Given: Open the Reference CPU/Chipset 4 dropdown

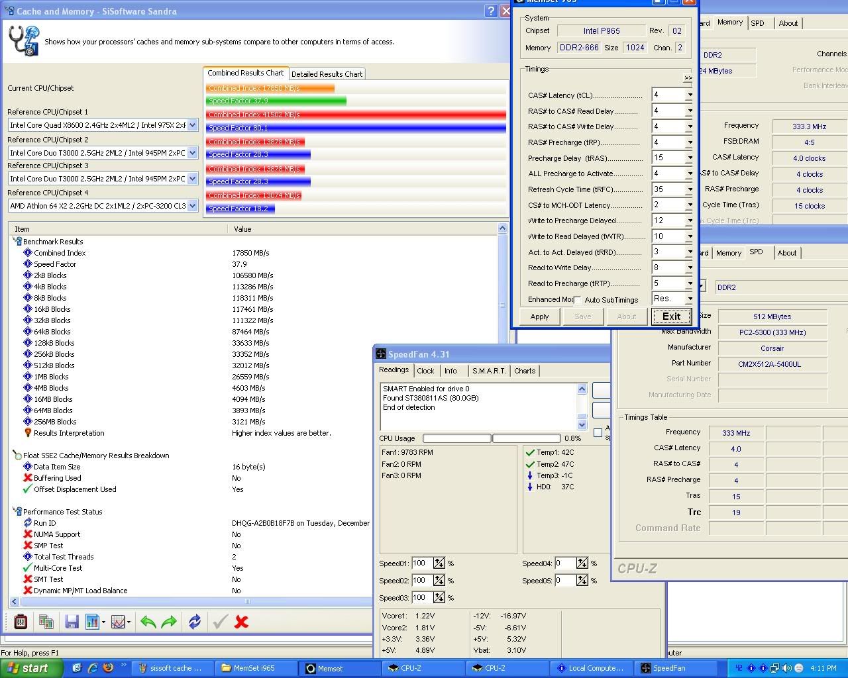Looking at the screenshot, I should (192, 206).
